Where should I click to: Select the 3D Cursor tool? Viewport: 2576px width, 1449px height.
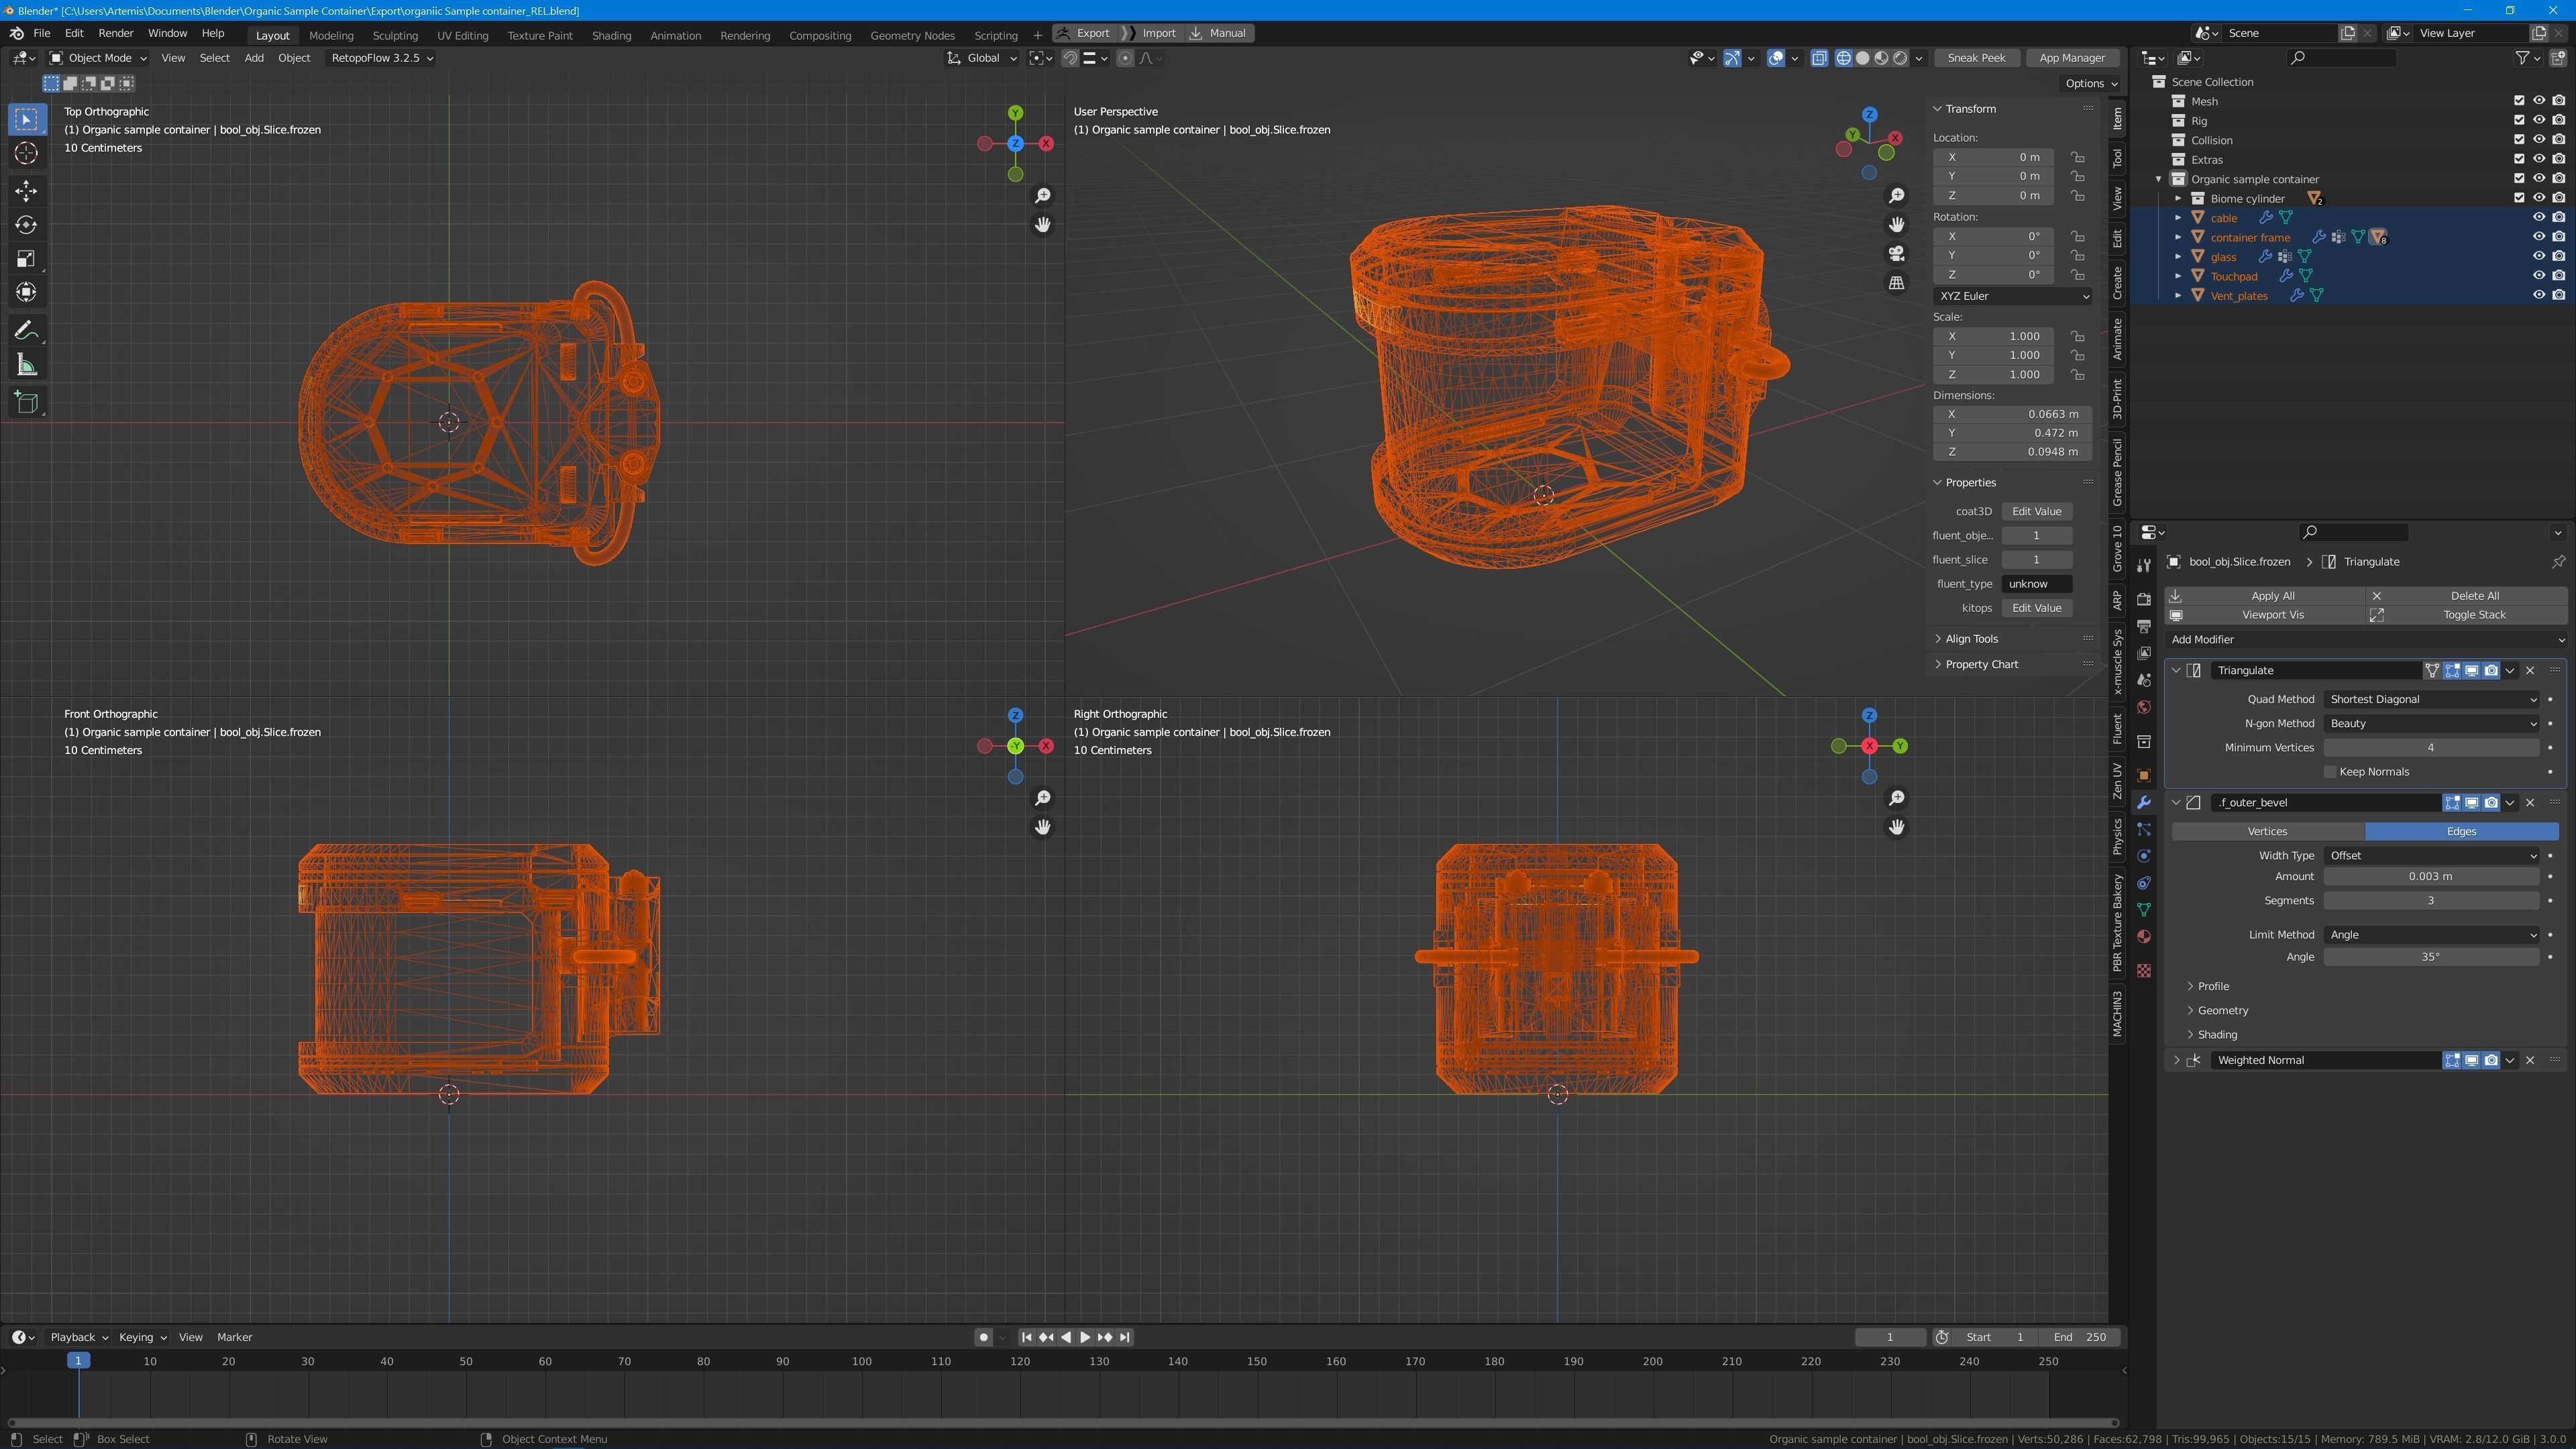pyautogui.click(x=27, y=153)
